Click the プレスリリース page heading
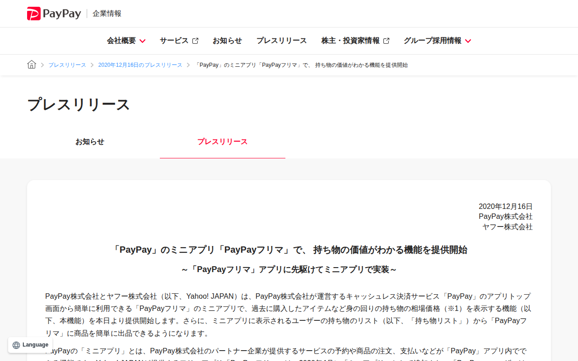The image size is (578, 361). click(79, 105)
